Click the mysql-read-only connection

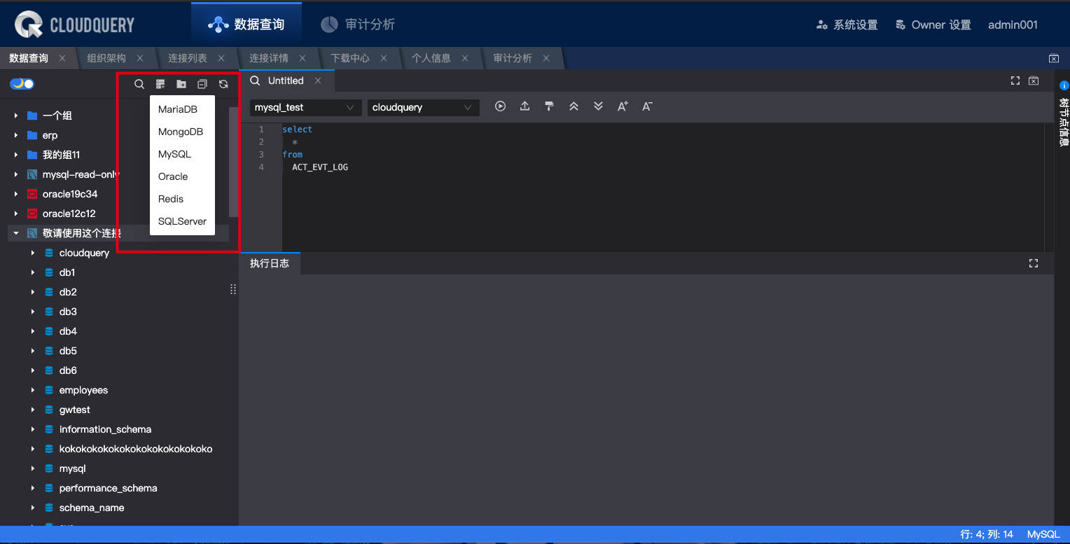pos(81,174)
